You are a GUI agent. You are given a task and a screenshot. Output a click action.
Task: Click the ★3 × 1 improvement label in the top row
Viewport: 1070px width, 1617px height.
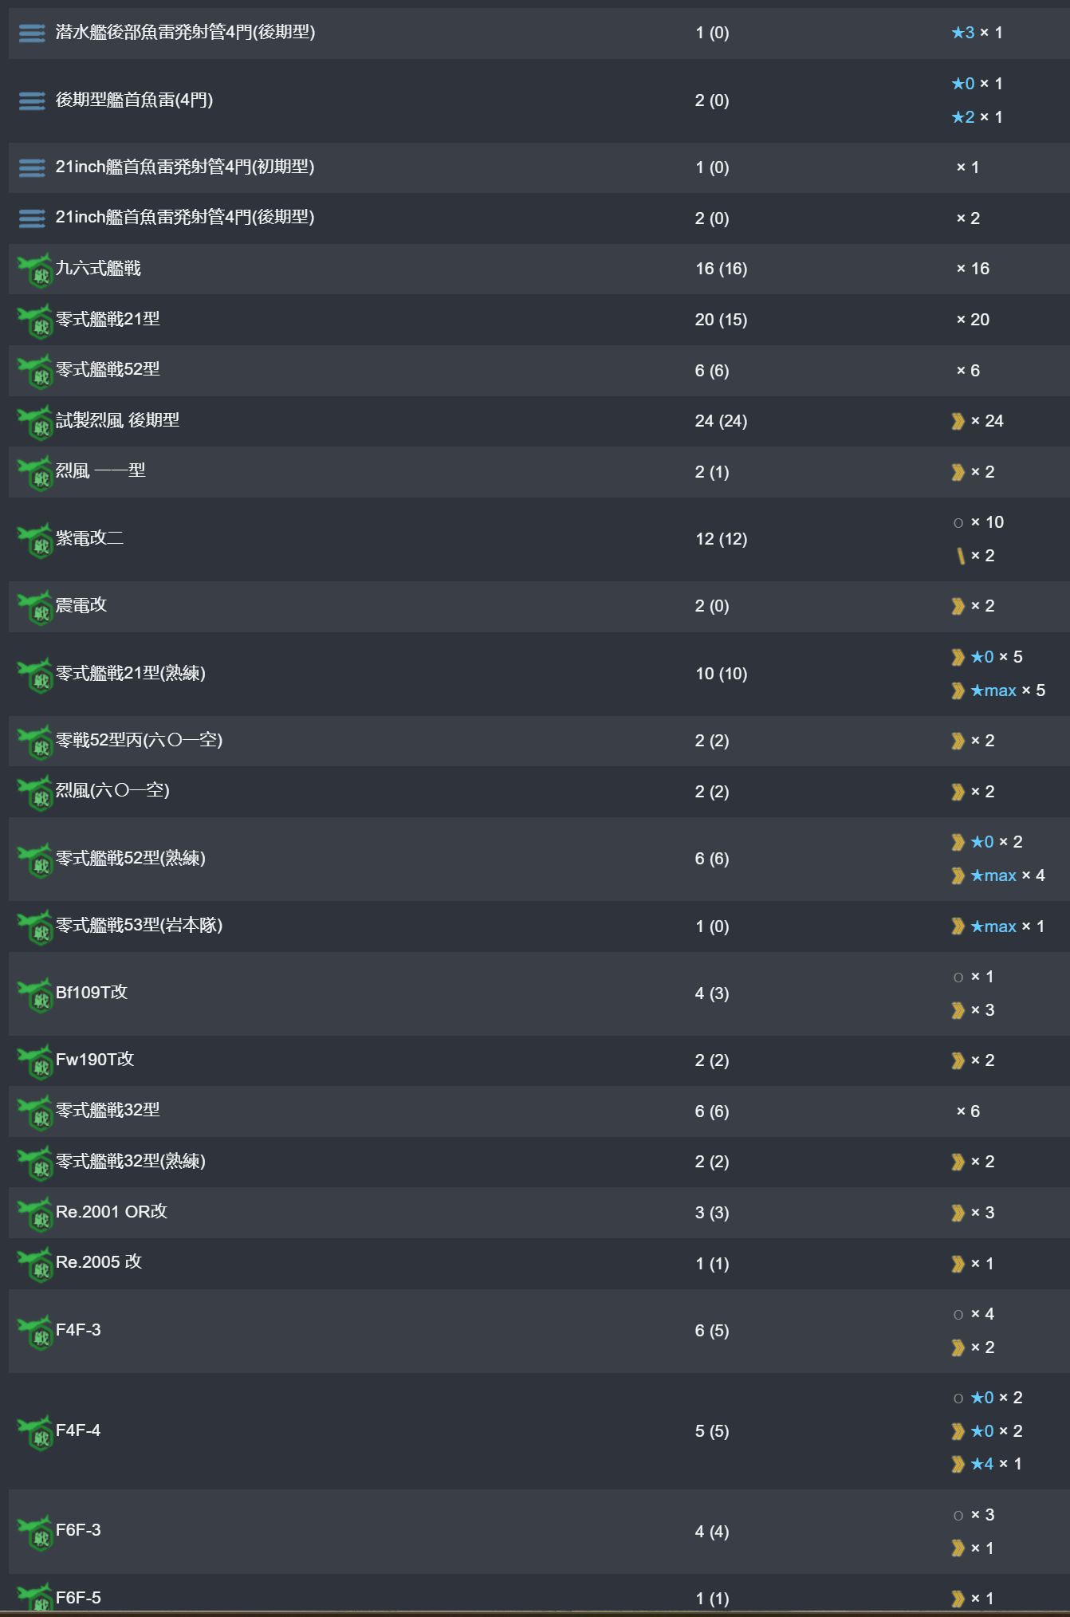(977, 33)
